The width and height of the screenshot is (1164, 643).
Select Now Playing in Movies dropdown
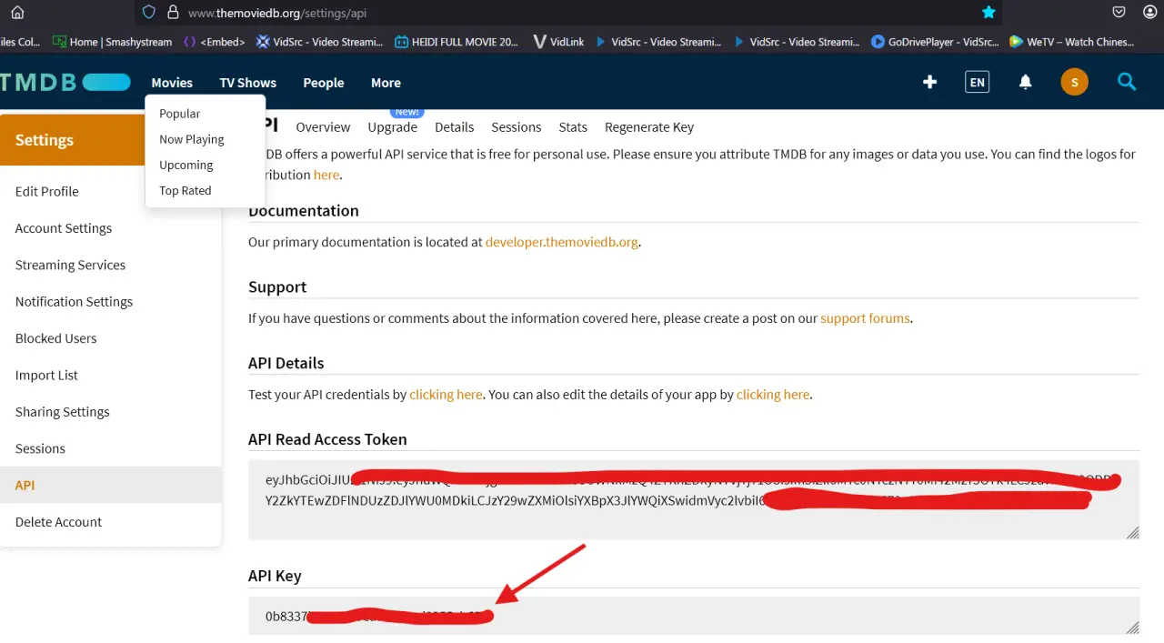[x=191, y=139]
